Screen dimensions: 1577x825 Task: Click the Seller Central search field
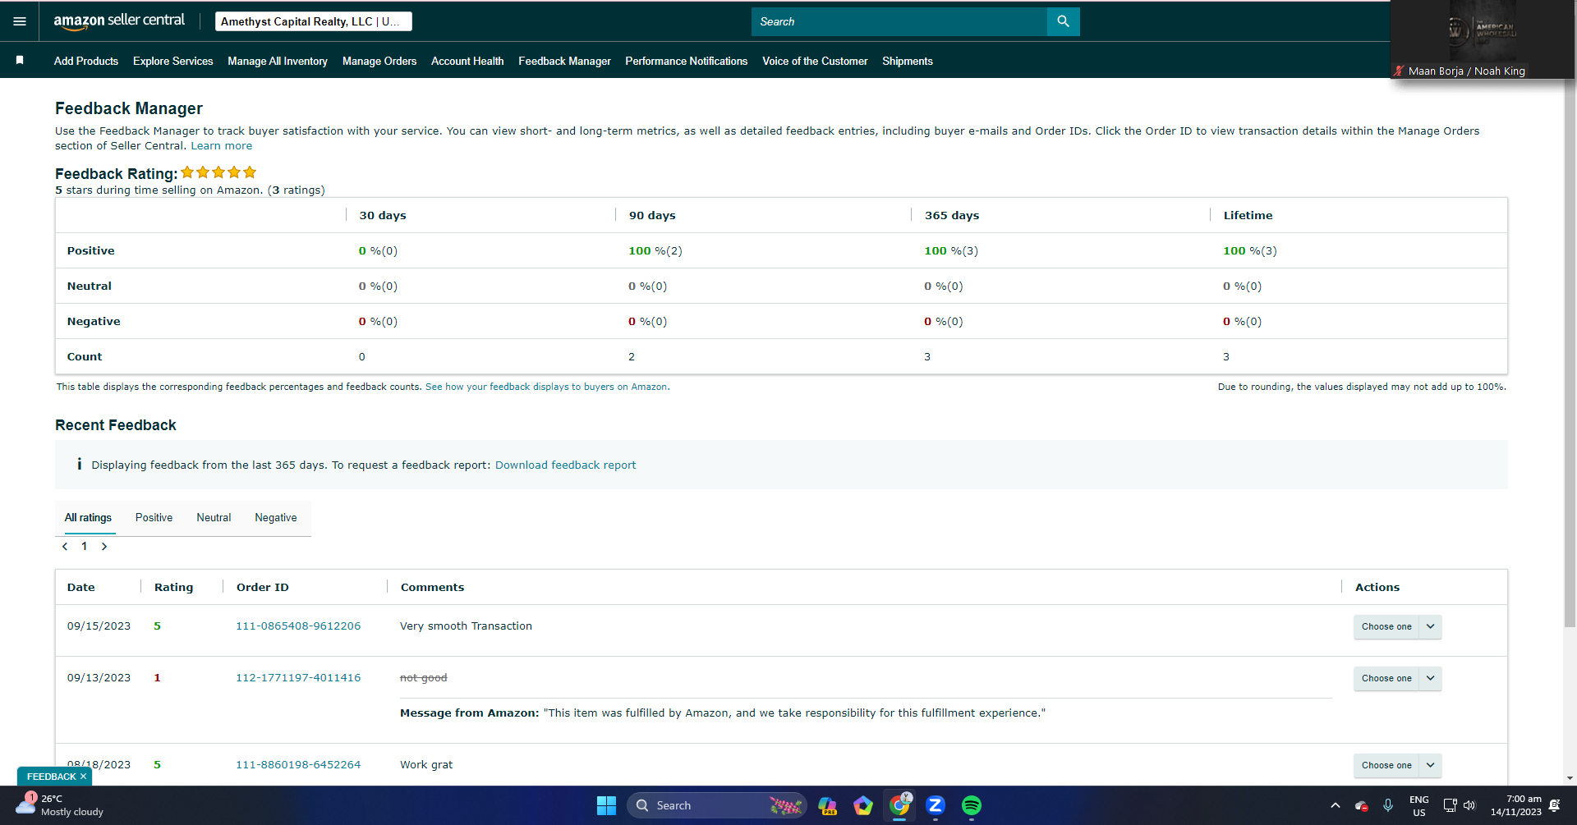899,21
